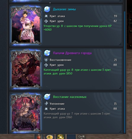Image resolution: width=132 pixels, height=139 pixels.
Task: Click the Уклонение running figure icon
Action: pyautogui.click(x=46, y=104)
